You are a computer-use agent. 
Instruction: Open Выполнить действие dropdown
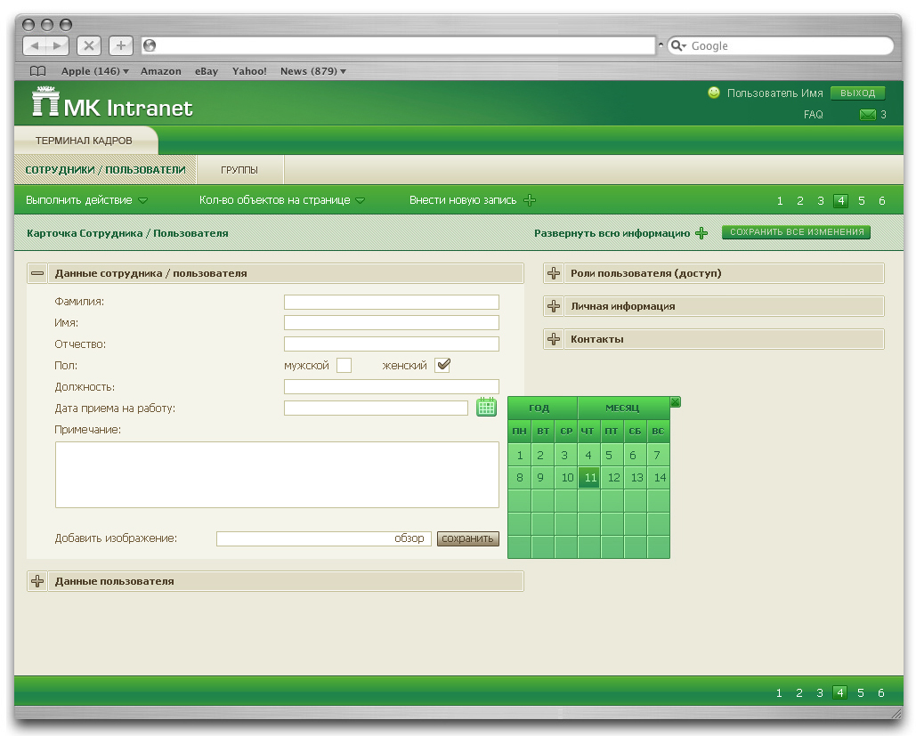(86, 200)
